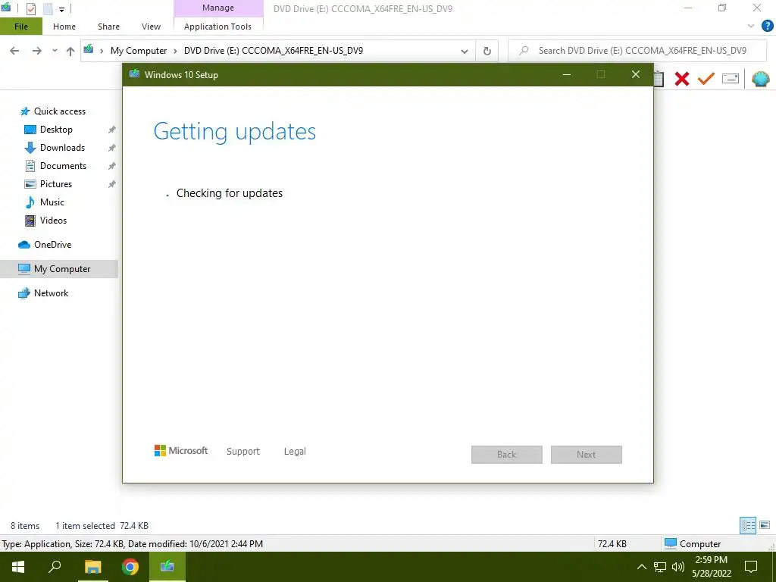
Task: Launch Google Chrome from the taskbar
Action: click(130, 567)
